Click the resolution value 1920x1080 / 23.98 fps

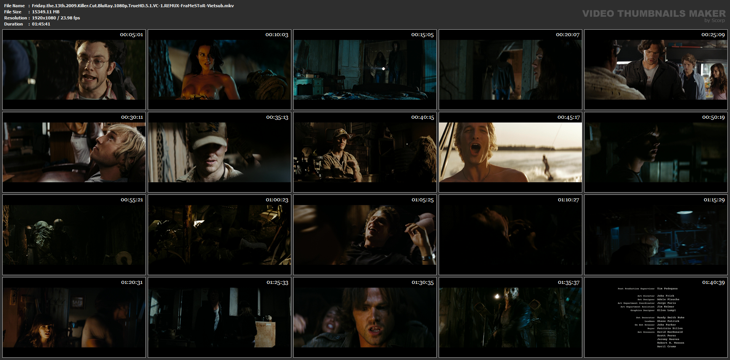[56, 18]
